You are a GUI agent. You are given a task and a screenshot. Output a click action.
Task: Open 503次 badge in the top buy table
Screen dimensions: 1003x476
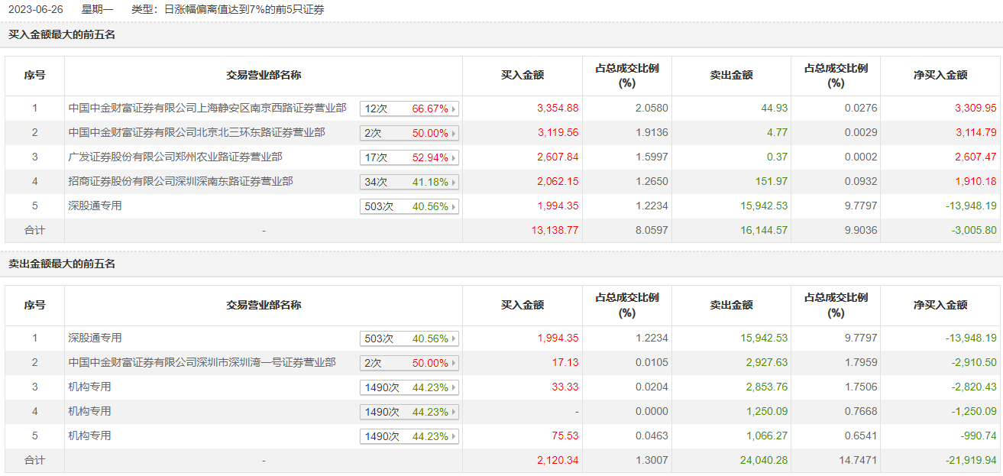point(409,207)
